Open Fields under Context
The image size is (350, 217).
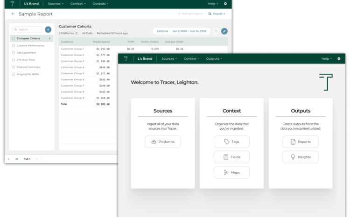231,157
